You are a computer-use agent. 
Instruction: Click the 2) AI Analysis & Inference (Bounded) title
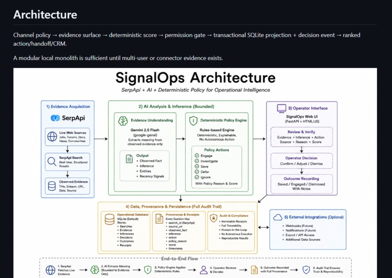[x=176, y=106]
